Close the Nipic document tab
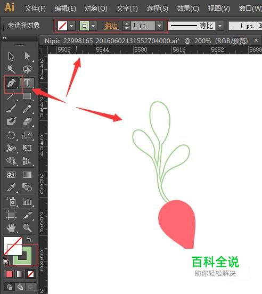Viewport: 262px width, 294px height. [256, 40]
